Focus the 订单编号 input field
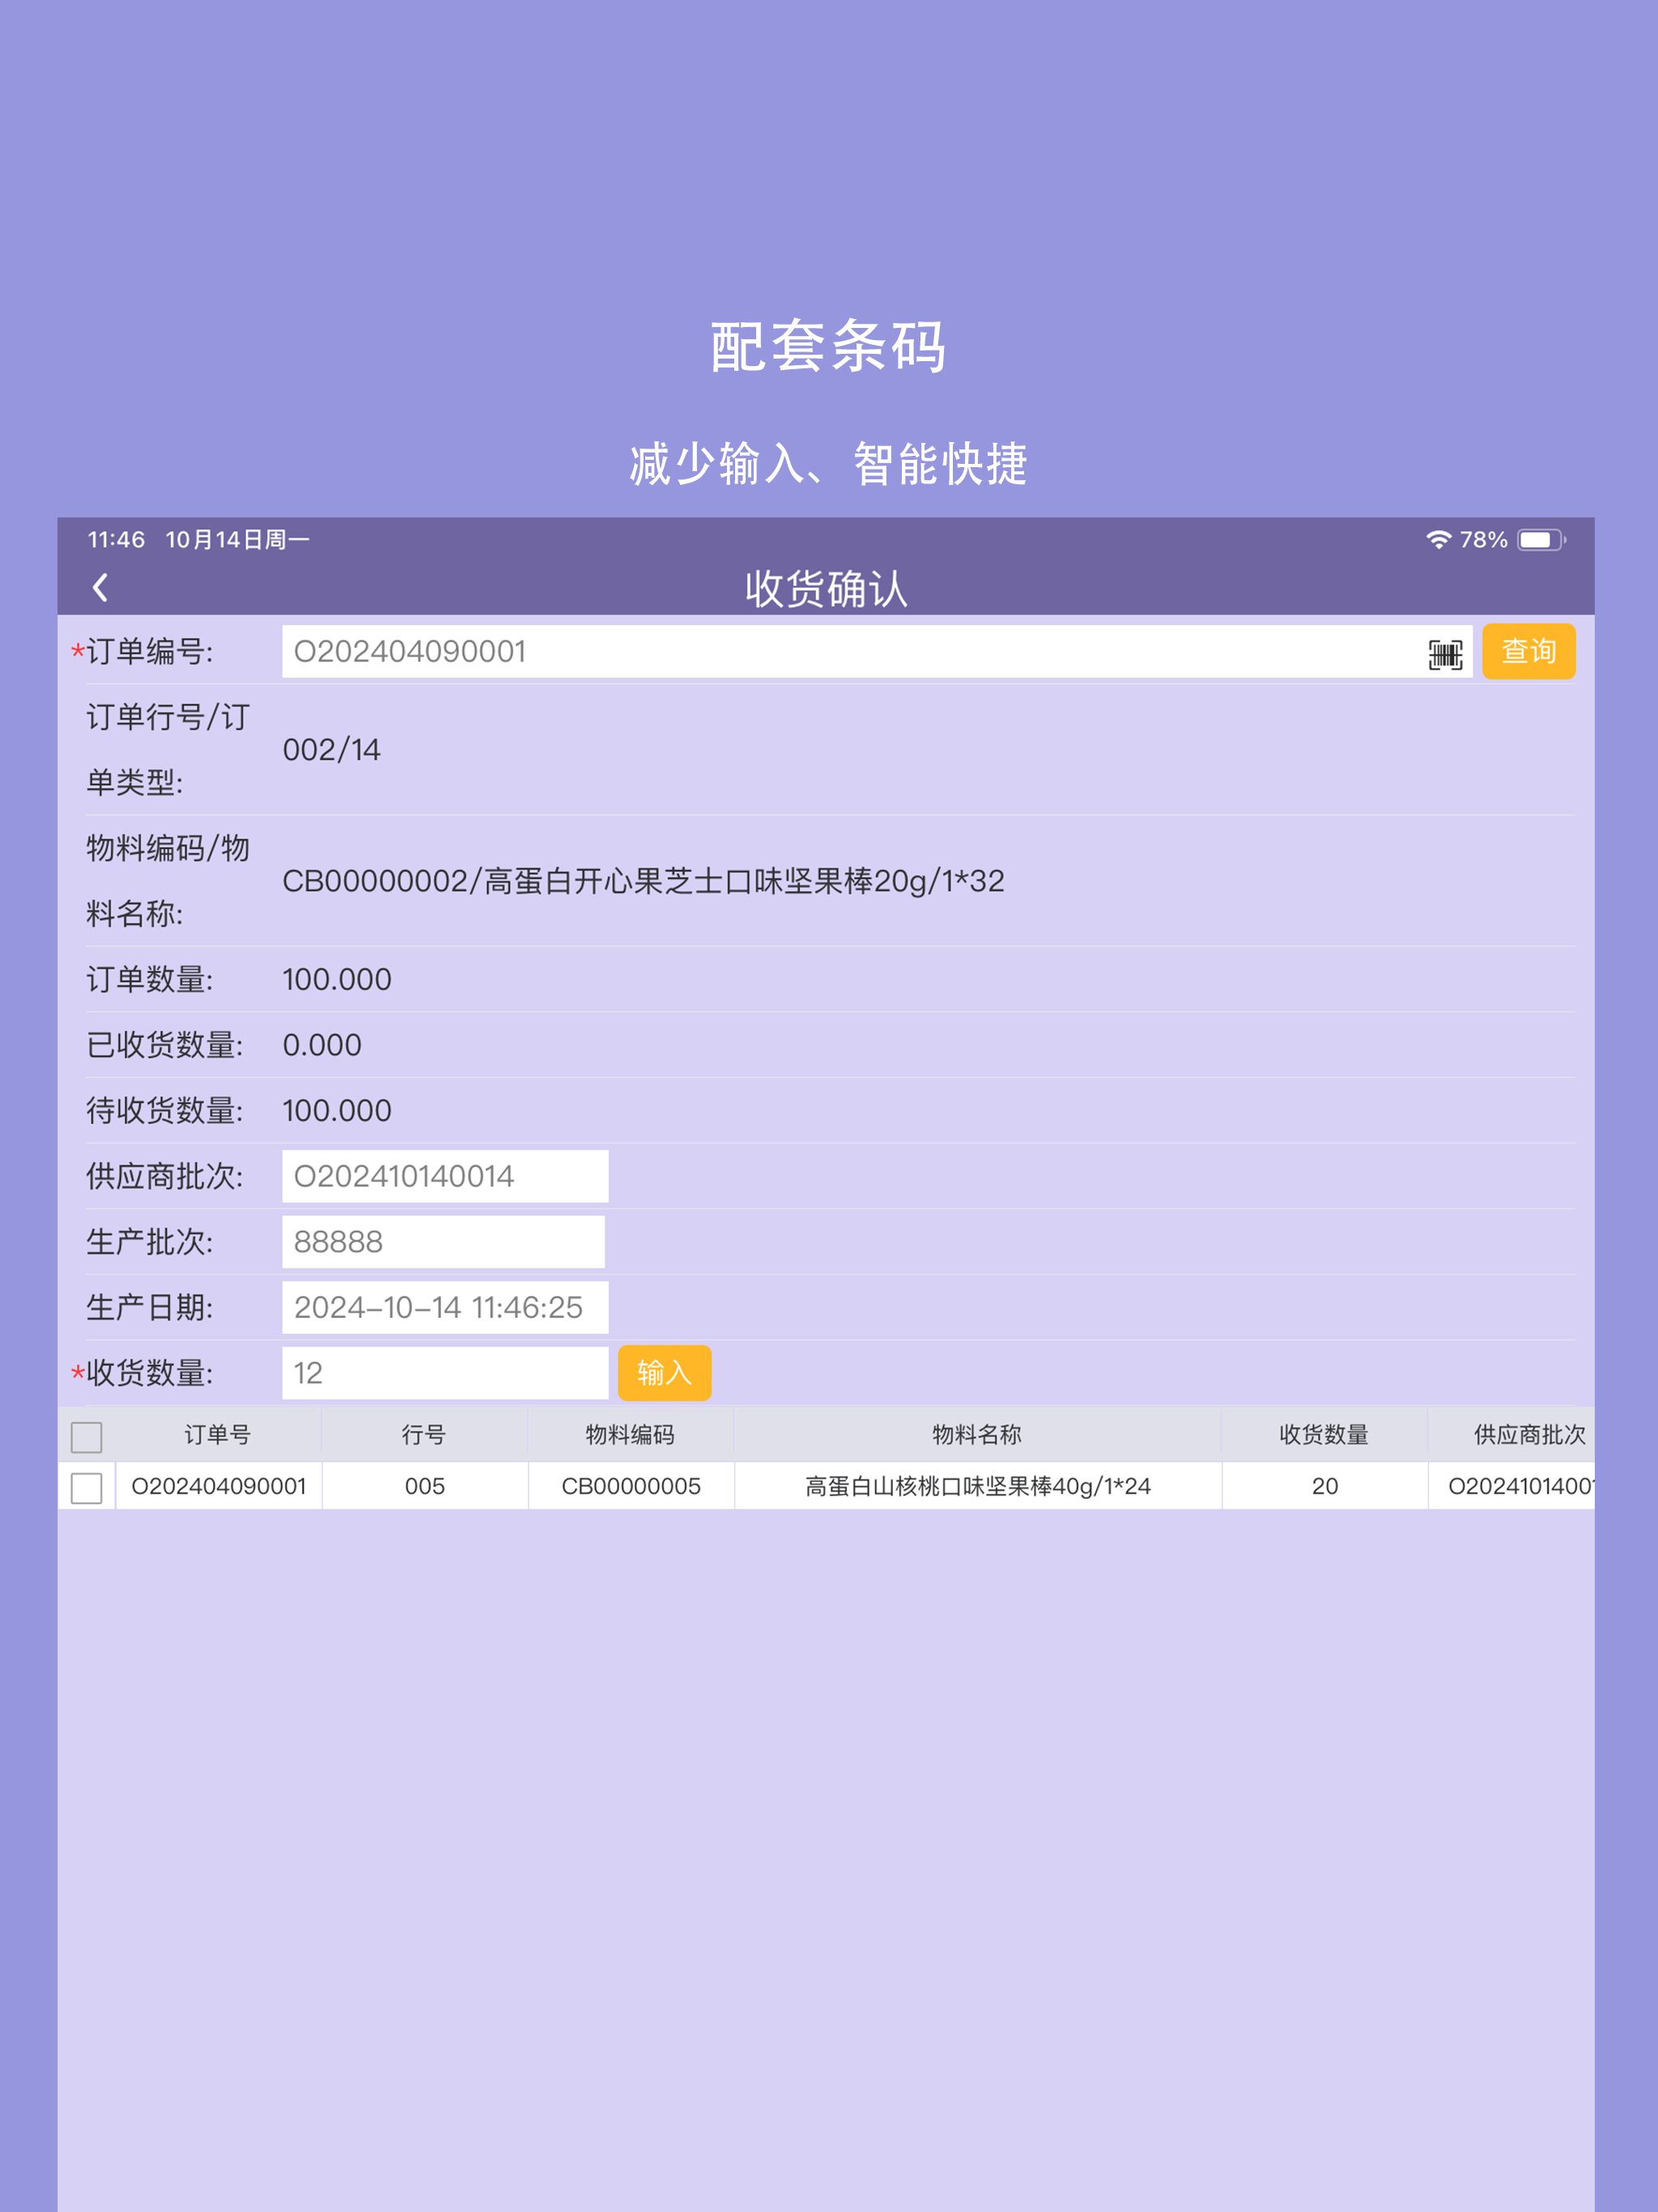The image size is (1658, 2212). click(877, 651)
